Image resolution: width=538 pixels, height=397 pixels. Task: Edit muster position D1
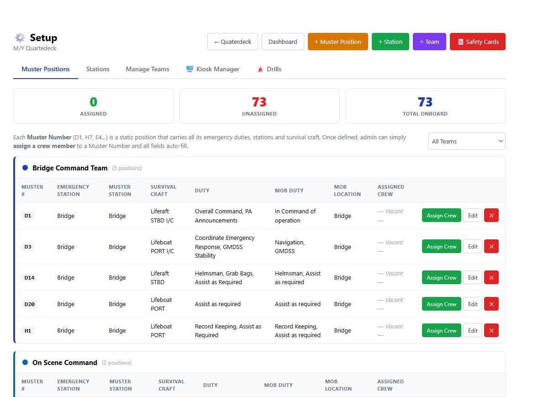[473, 216]
